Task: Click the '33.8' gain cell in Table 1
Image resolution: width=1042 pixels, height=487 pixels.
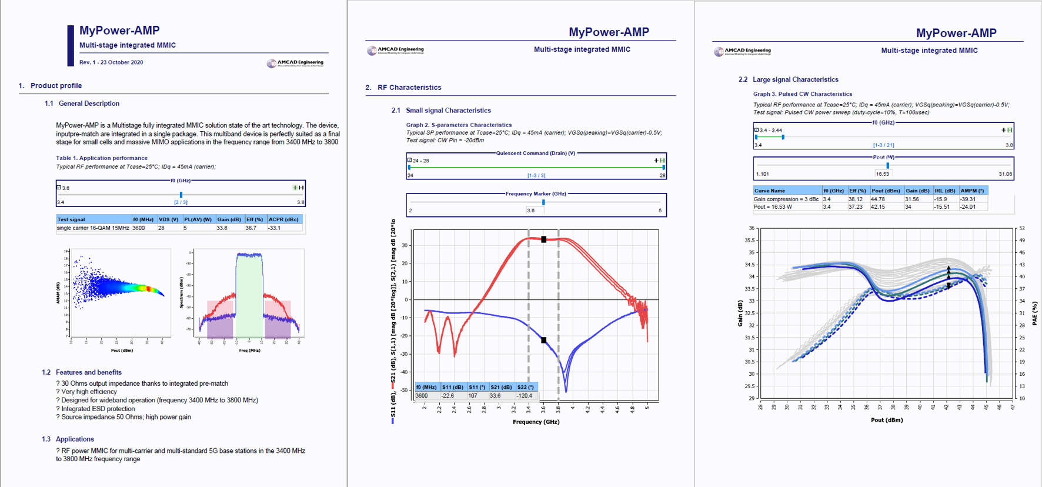Action: 230,228
